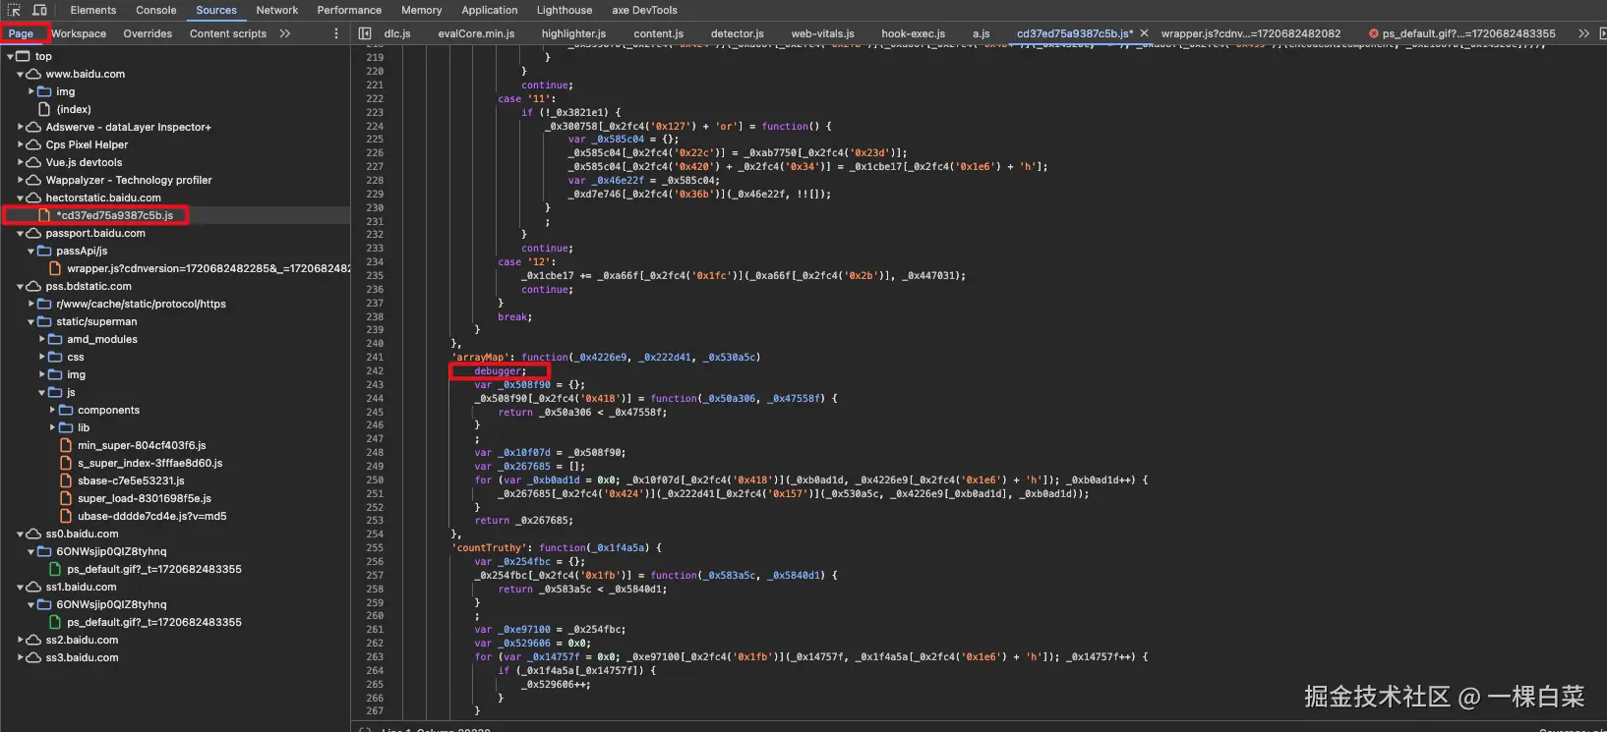Open *cd37ed75a9387c5b.js in the tree
Screen dimensions: 1607x732
coord(114,215)
